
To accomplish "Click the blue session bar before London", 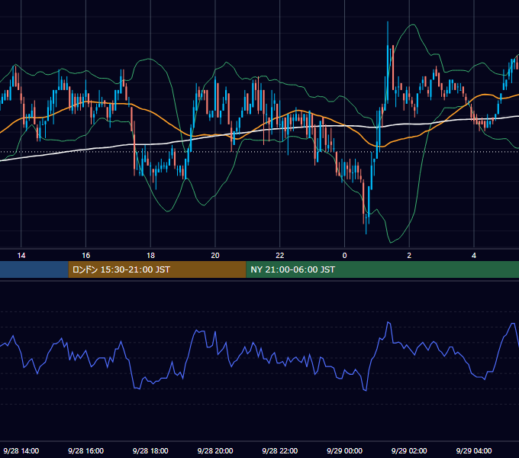I will [34, 269].
